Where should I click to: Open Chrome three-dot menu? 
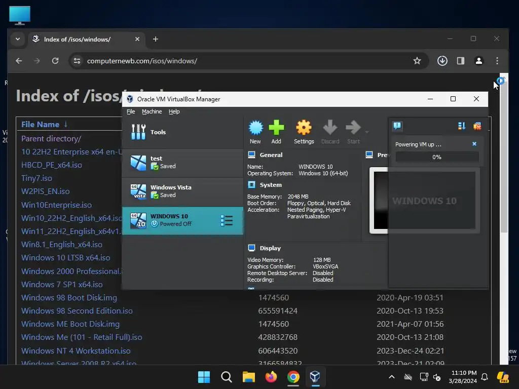497,61
